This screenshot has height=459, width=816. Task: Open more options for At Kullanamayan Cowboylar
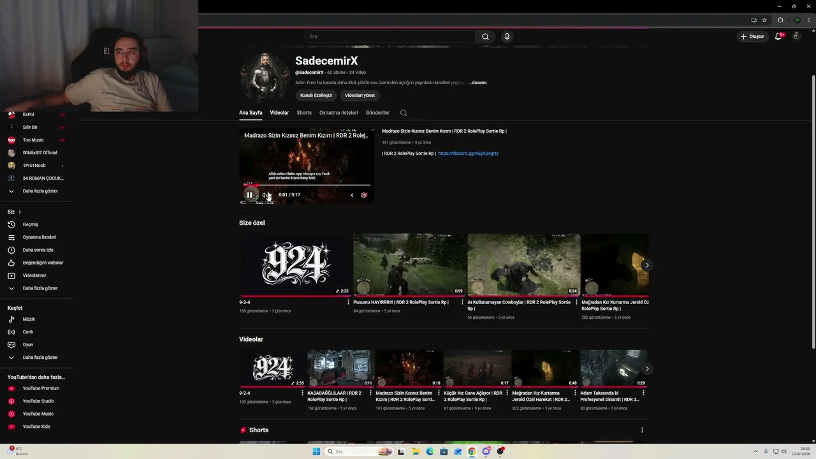[576, 302]
